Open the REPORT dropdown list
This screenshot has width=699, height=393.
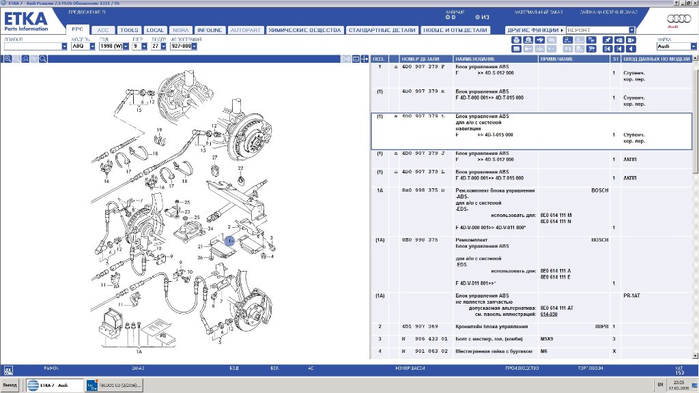pyautogui.click(x=631, y=30)
